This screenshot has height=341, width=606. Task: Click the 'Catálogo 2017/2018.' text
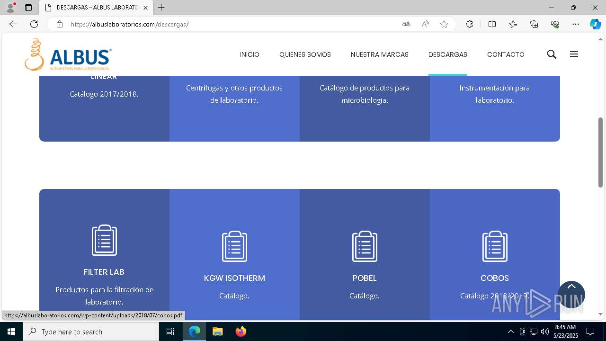point(104,94)
